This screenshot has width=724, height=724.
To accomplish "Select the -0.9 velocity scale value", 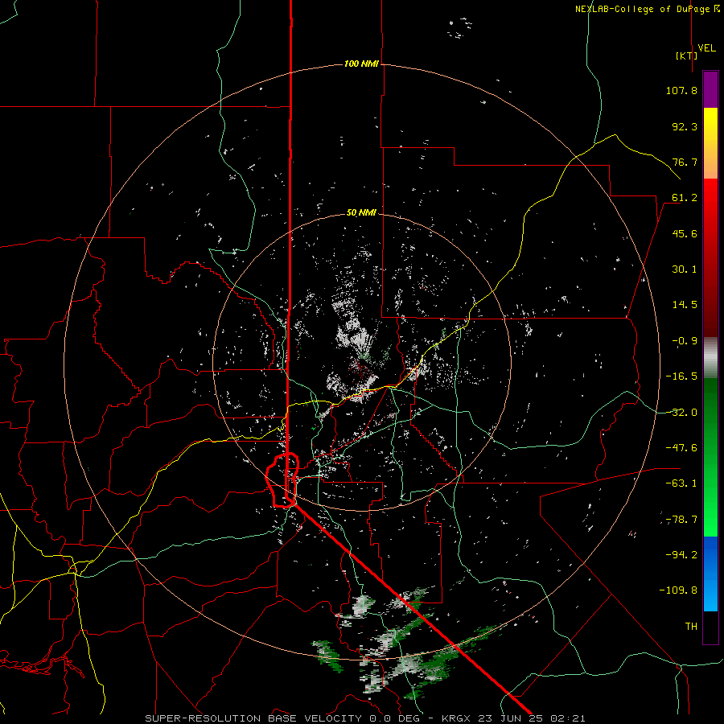I will [x=685, y=341].
